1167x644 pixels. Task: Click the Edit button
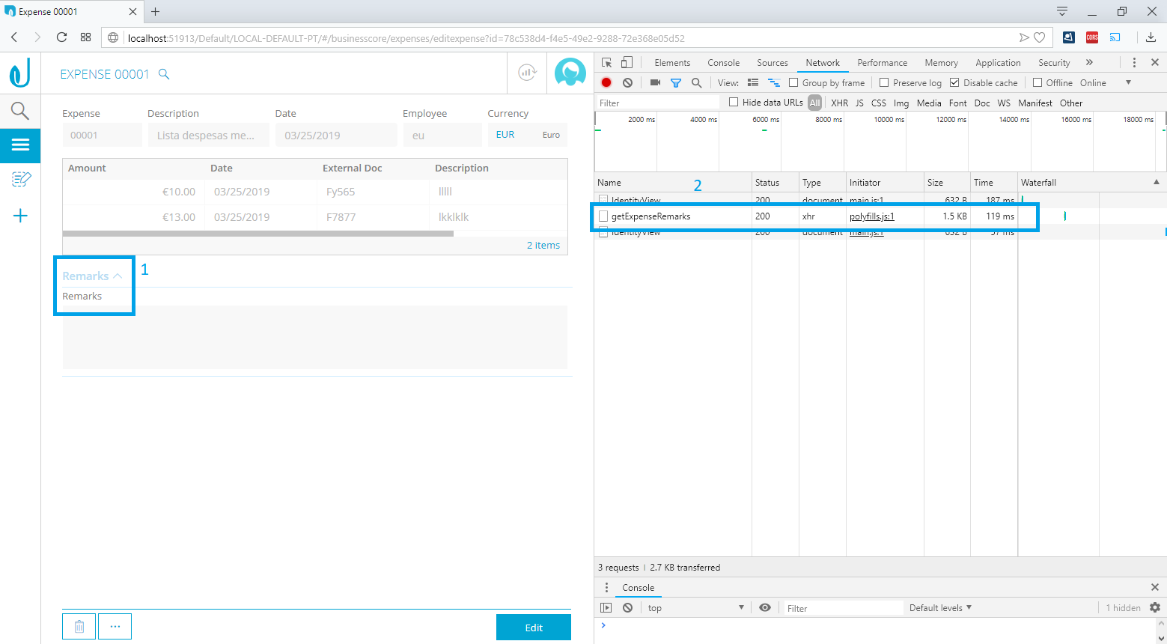tap(534, 627)
